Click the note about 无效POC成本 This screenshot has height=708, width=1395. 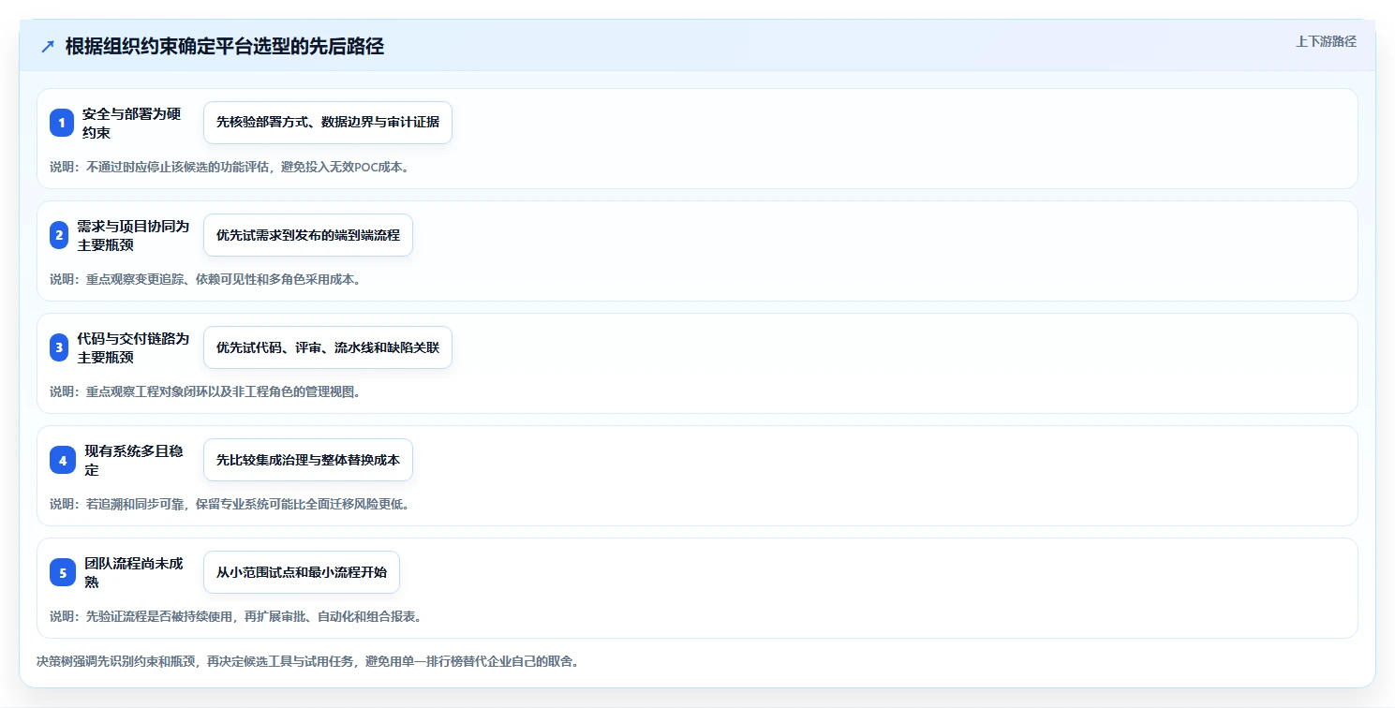click(230, 167)
